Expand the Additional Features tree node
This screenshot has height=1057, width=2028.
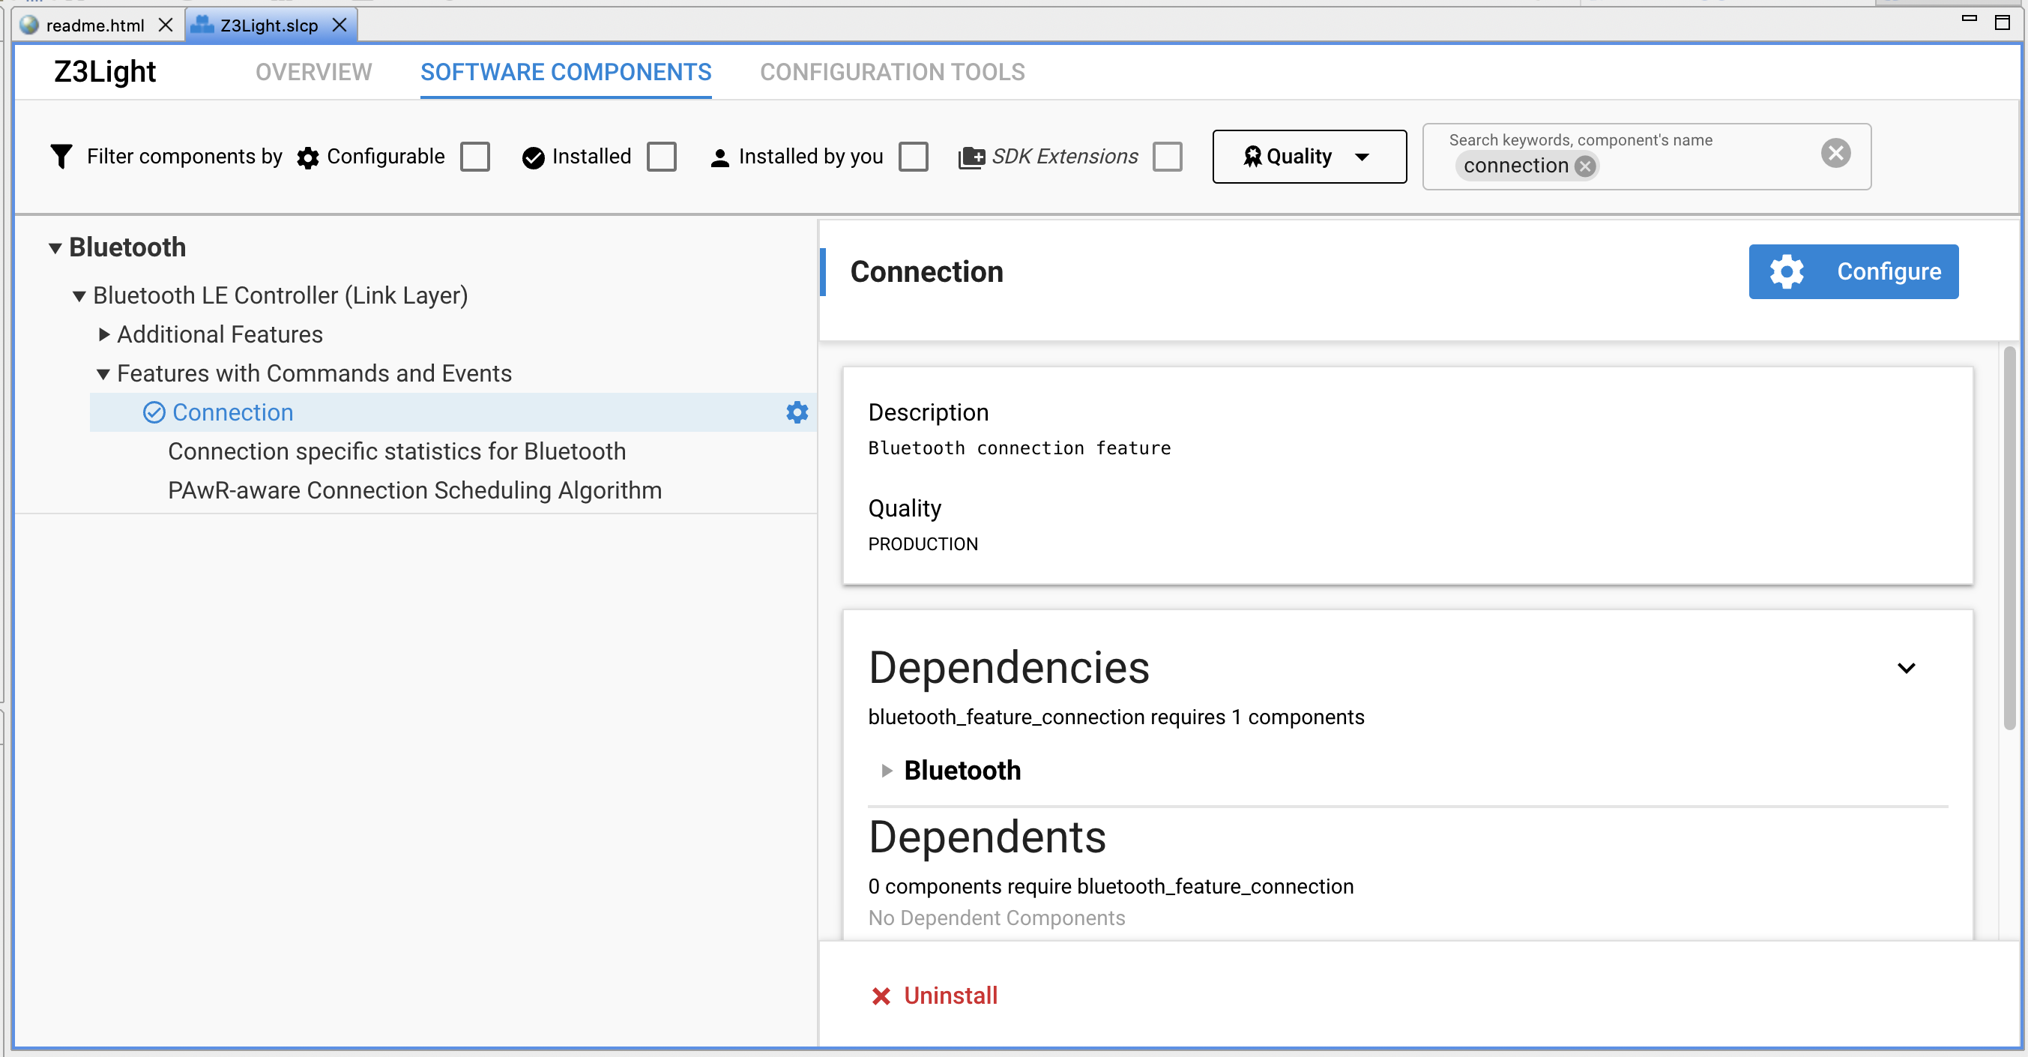pyautogui.click(x=104, y=334)
